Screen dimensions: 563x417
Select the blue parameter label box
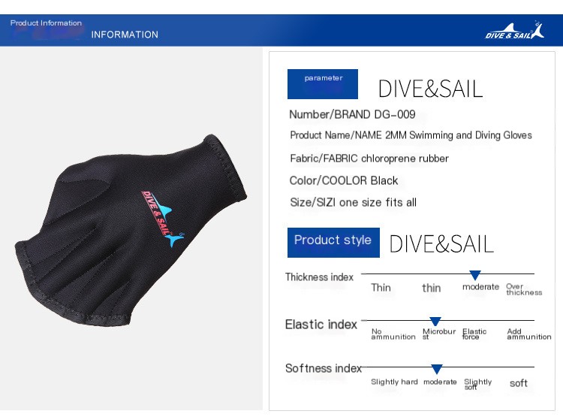[323, 83]
